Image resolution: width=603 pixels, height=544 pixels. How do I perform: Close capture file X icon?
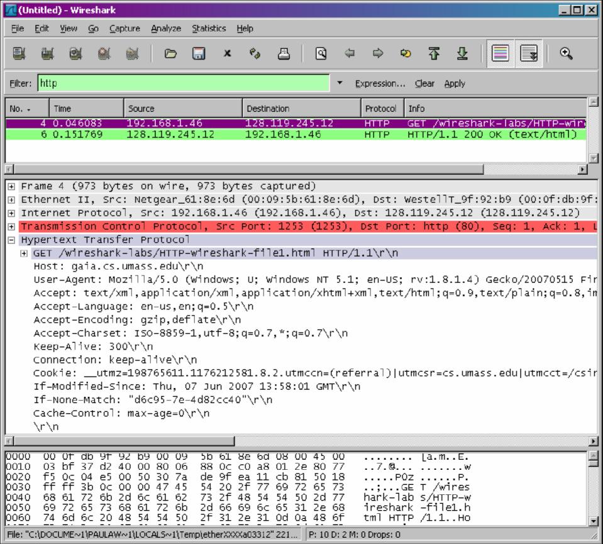(227, 53)
